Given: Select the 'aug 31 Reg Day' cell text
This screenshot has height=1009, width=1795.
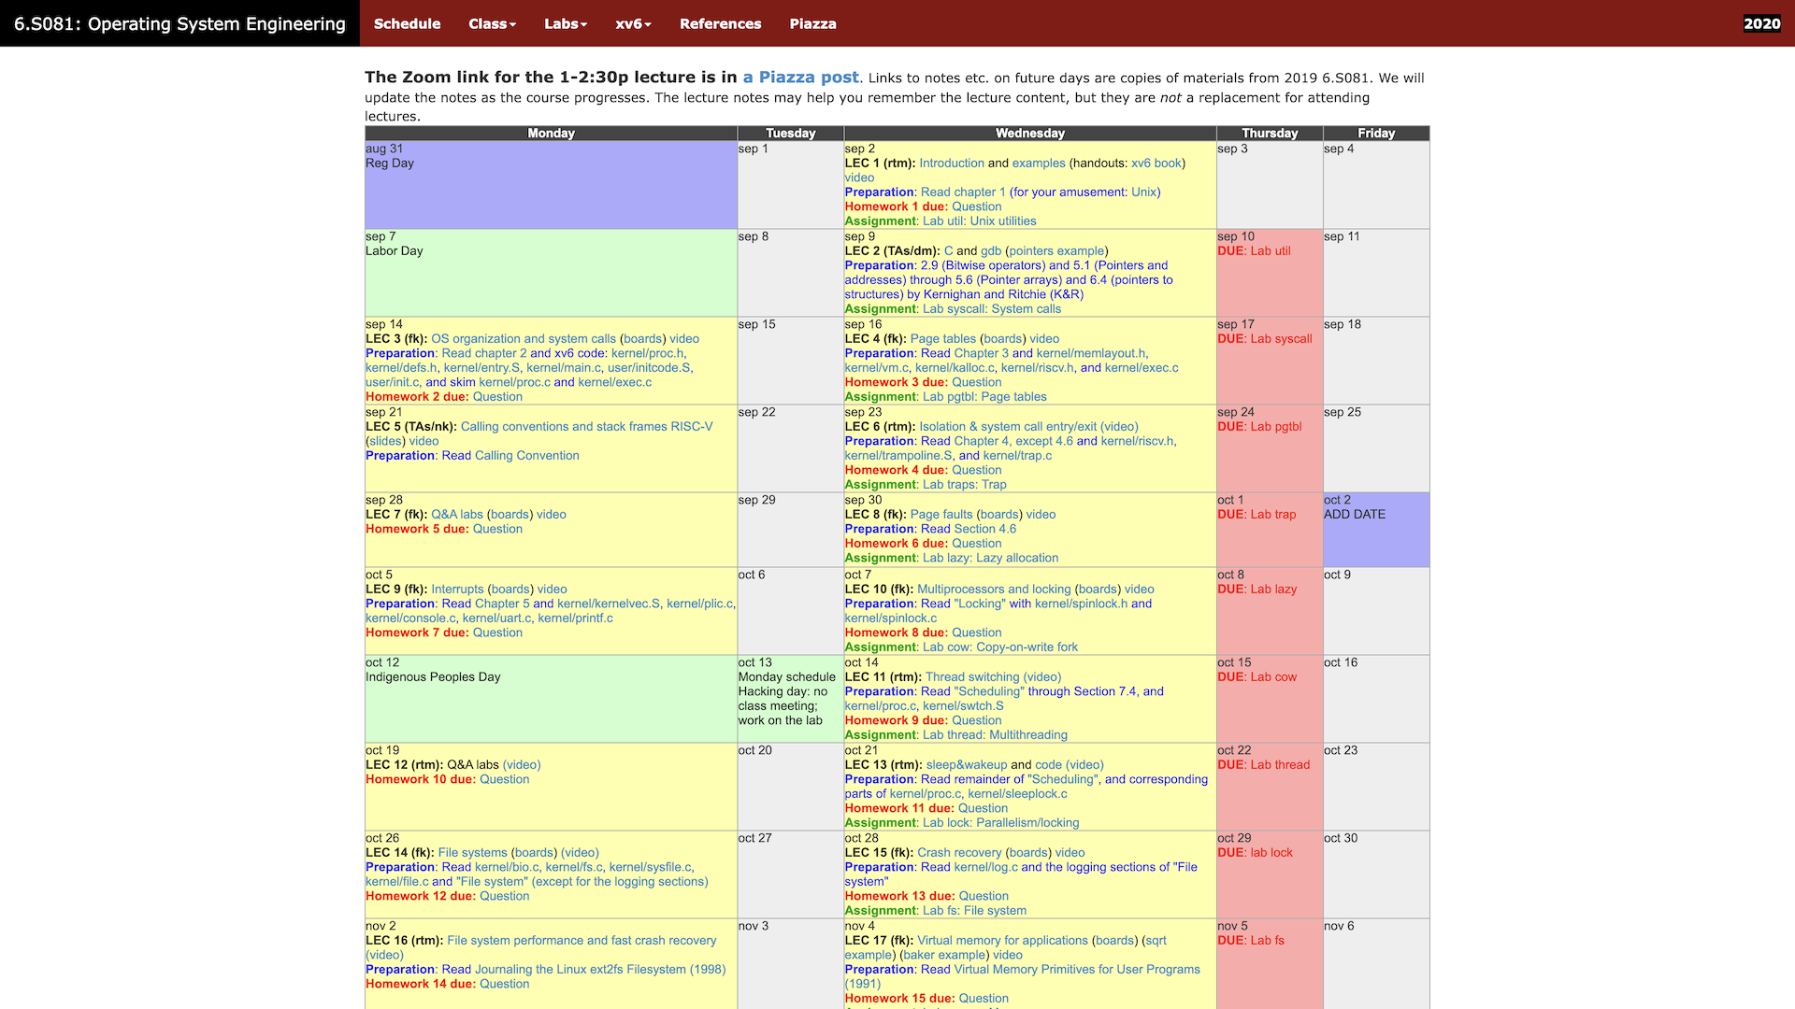Looking at the screenshot, I should coord(389,156).
